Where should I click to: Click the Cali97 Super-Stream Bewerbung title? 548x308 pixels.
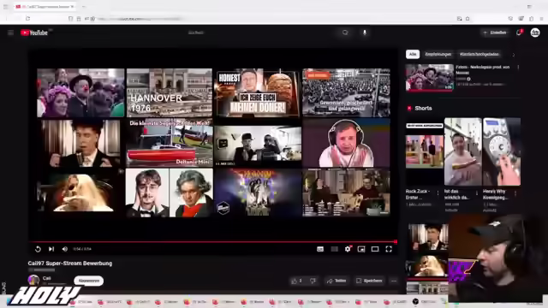pos(70,264)
